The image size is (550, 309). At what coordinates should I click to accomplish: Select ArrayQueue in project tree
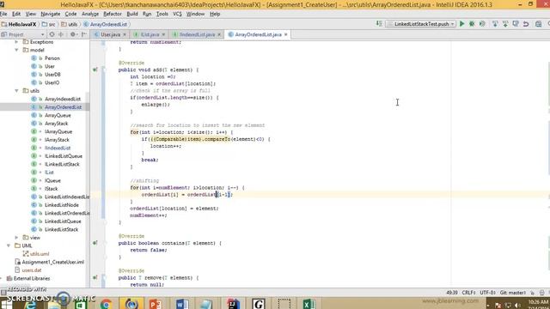(58, 115)
